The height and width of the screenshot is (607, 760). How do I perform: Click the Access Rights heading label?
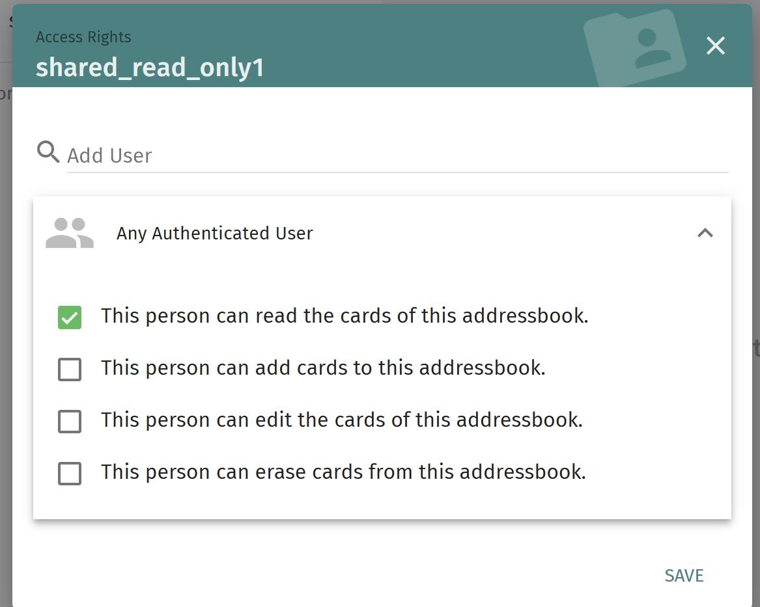tap(83, 37)
